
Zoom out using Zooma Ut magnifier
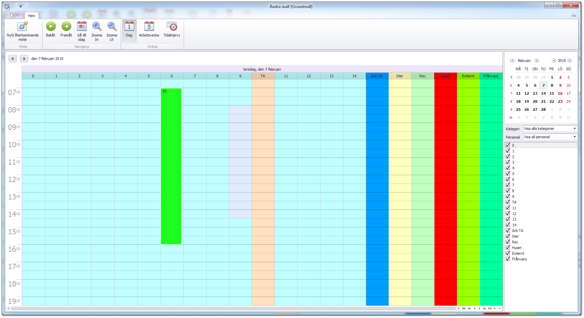(x=112, y=27)
